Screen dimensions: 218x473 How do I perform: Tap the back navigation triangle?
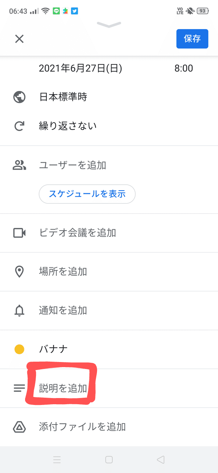click(x=161, y=460)
